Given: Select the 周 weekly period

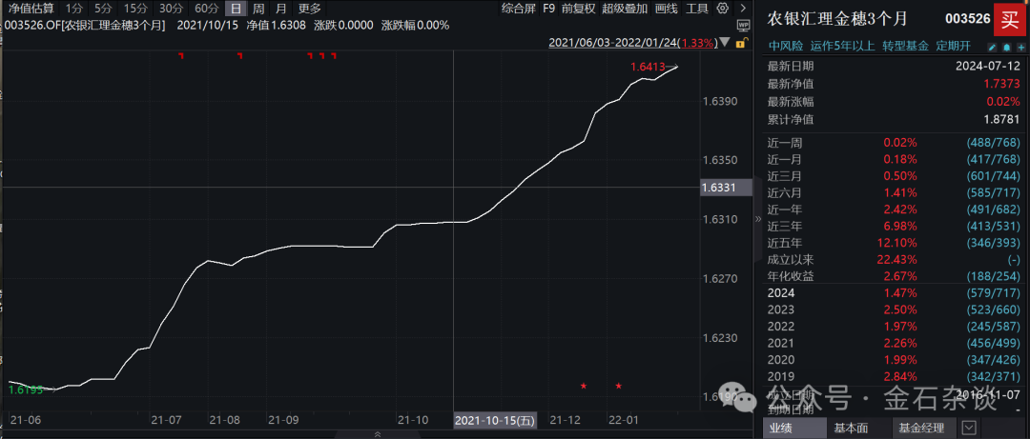Looking at the screenshot, I should click(258, 9).
